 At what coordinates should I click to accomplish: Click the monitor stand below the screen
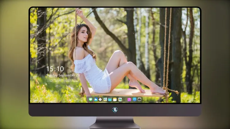point(115,123)
